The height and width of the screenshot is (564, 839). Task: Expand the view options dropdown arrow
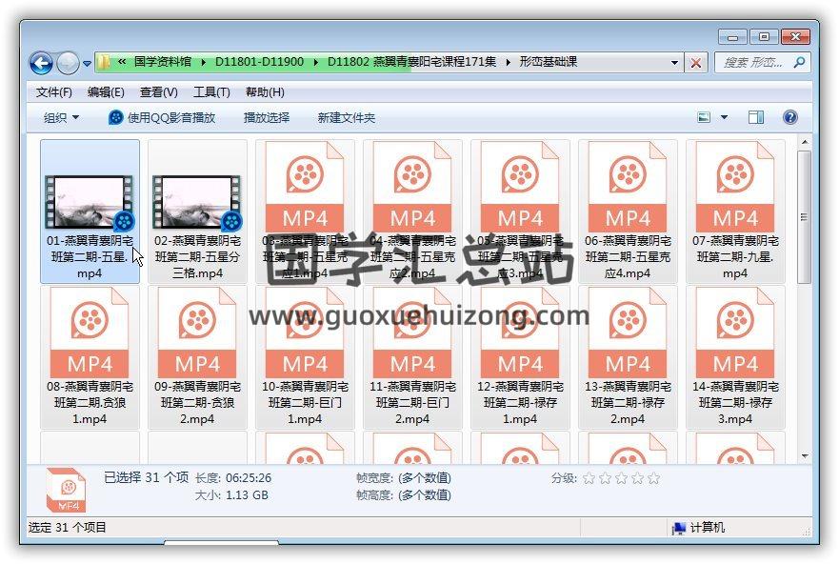tap(724, 117)
